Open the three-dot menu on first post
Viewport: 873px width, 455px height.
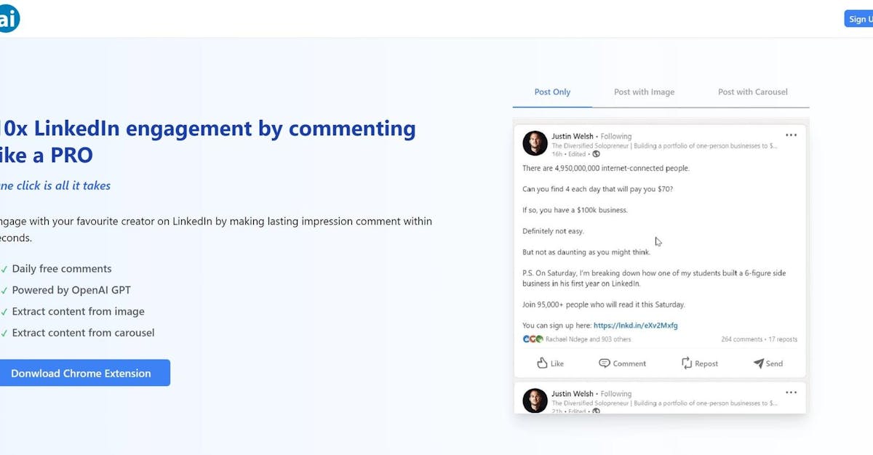coord(791,135)
